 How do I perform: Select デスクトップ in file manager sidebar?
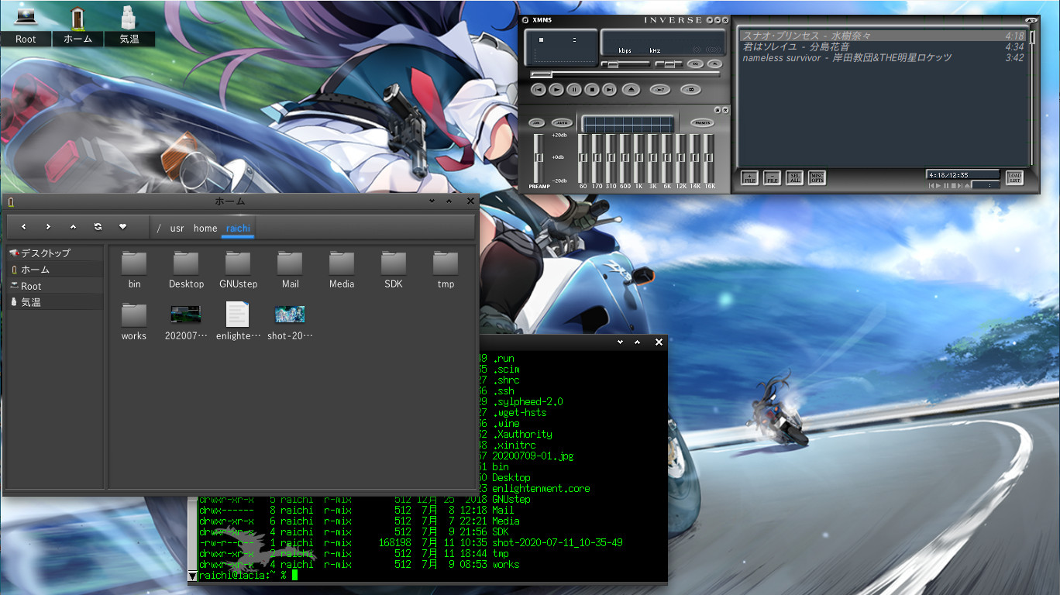54,253
